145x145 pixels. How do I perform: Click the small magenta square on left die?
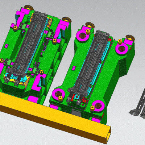click(6, 46)
